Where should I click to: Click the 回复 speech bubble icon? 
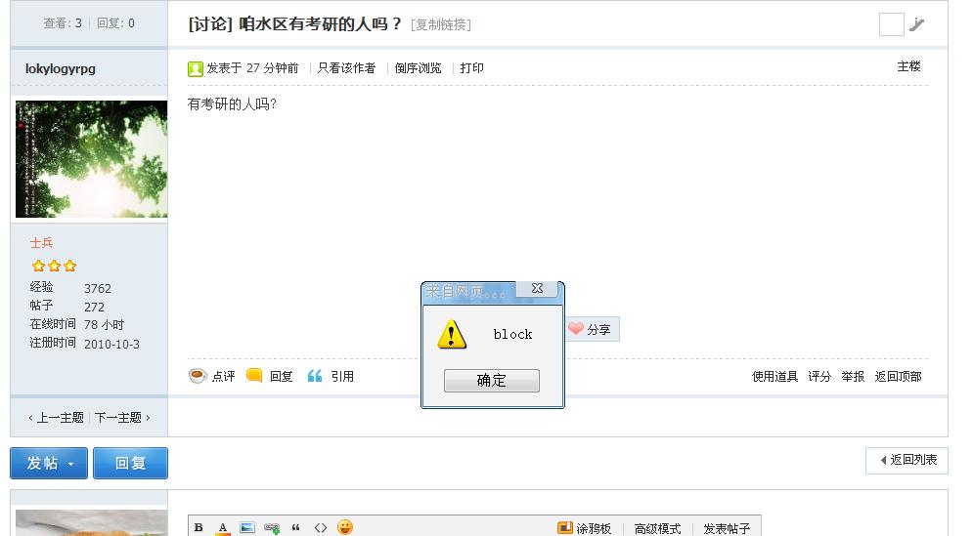click(254, 376)
